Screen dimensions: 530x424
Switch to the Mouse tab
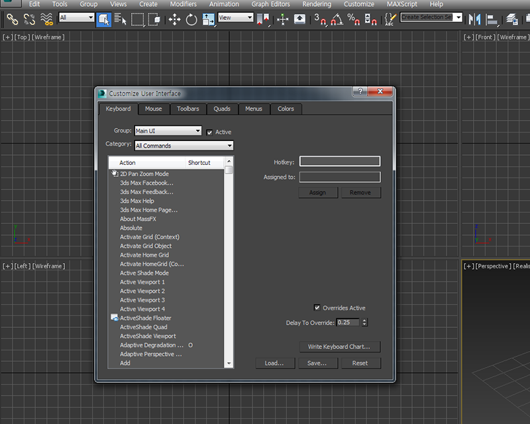click(x=154, y=109)
